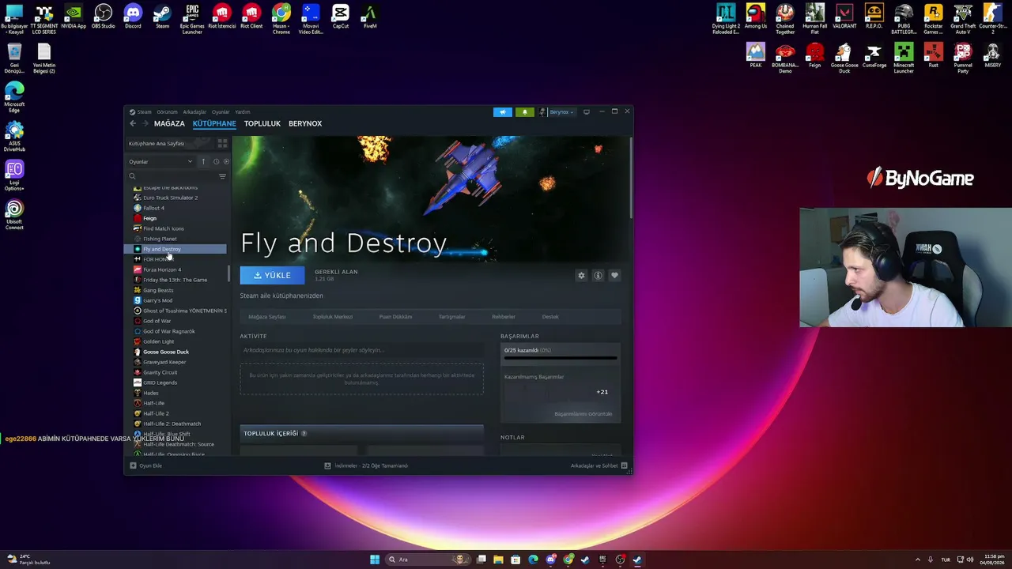This screenshot has height=569, width=1012.
Task: Click the Oyun Ekle plus icon
Action: click(x=133, y=465)
